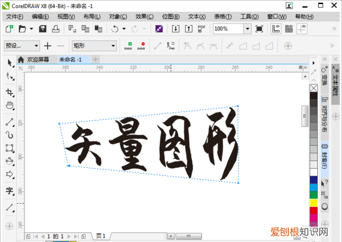Add preset with the plus button

pyautogui.click(x=47, y=46)
